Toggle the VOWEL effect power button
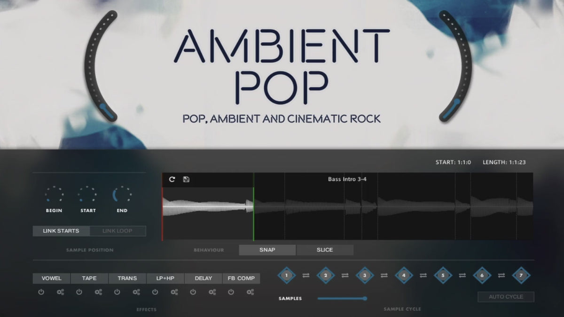 coord(41,292)
